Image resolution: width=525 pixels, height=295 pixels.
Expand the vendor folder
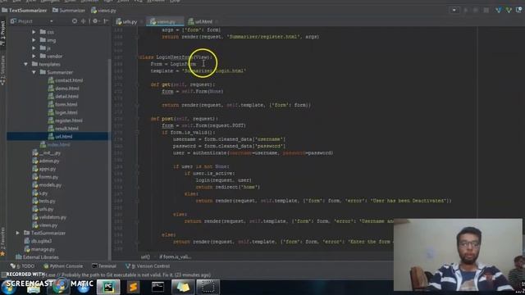(34, 57)
